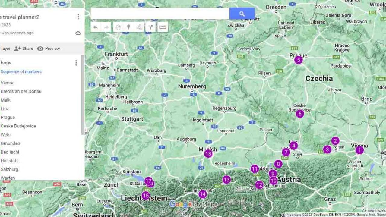
Task: Click Add layer in the sidebar
Action: [x=5, y=48]
